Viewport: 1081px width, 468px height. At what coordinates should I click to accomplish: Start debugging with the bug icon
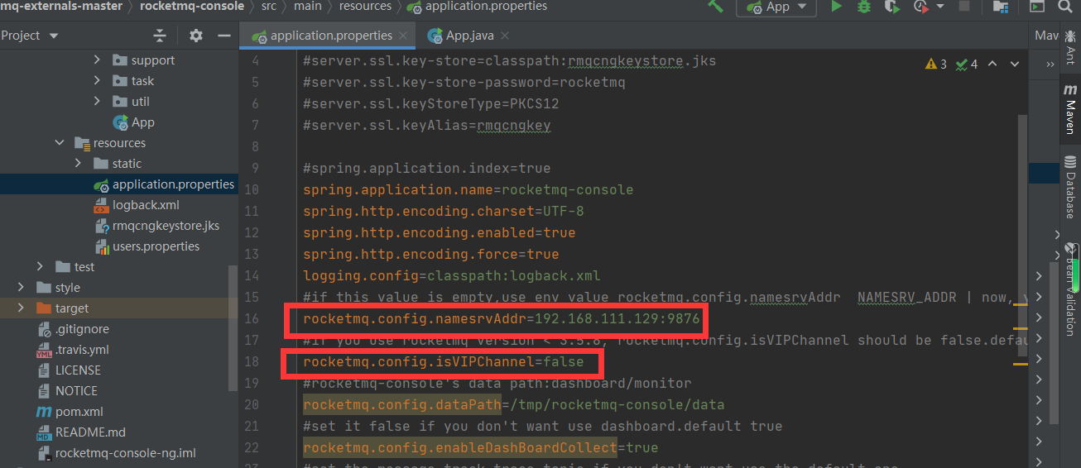864,7
